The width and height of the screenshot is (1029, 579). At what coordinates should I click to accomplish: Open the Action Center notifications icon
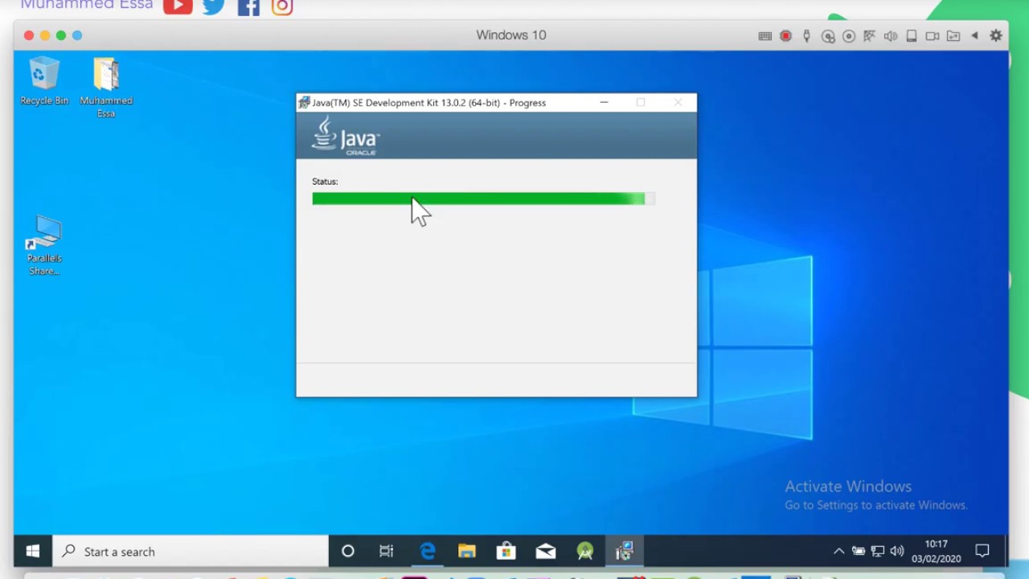pos(982,552)
